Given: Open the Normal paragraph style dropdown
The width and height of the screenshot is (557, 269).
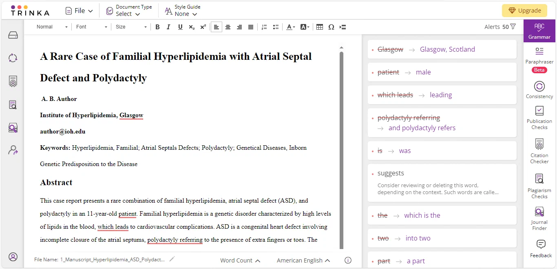Looking at the screenshot, I should [x=52, y=27].
